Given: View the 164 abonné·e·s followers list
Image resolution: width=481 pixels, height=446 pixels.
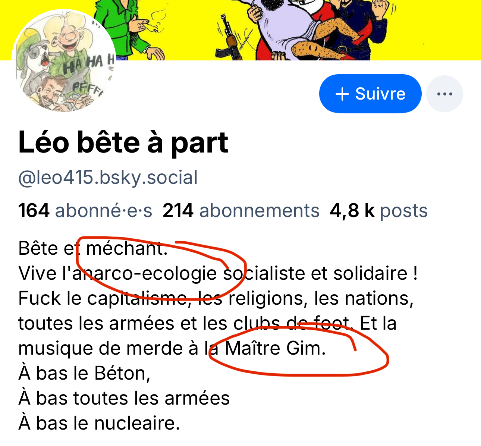Looking at the screenshot, I should (85, 211).
